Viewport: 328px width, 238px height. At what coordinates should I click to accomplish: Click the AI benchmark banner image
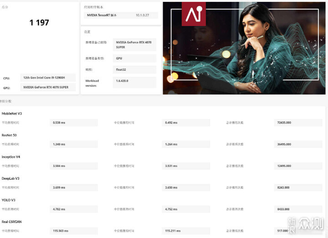(x=244, y=48)
